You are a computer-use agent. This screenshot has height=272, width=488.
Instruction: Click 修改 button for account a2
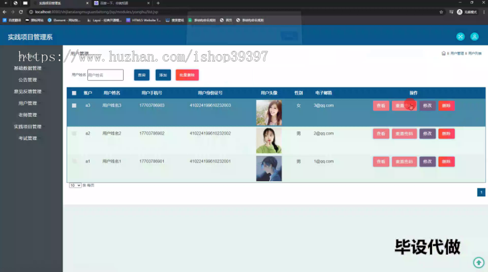coord(427,134)
